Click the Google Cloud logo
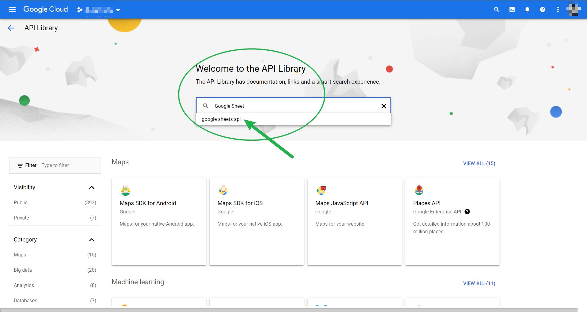Image resolution: width=587 pixels, height=312 pixels. tap(46, 9)
